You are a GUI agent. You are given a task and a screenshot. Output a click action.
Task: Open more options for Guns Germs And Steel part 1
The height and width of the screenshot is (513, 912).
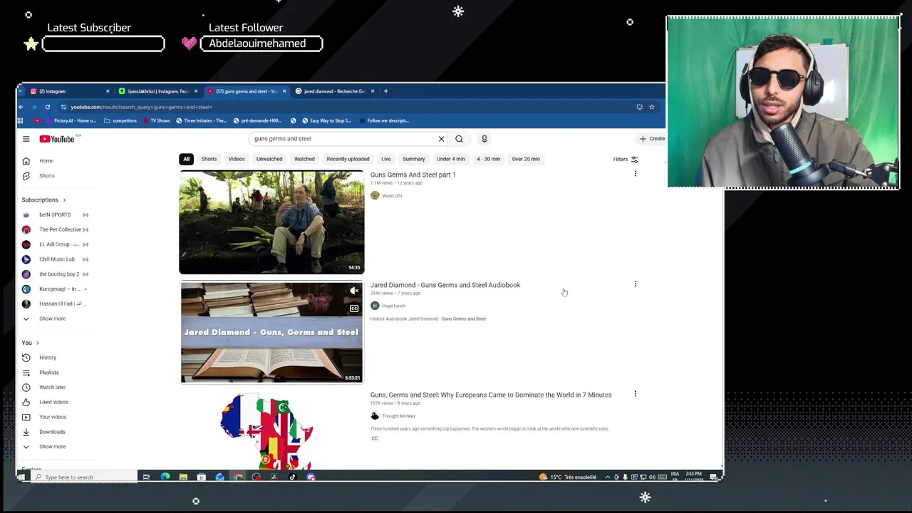coord(635,174)
